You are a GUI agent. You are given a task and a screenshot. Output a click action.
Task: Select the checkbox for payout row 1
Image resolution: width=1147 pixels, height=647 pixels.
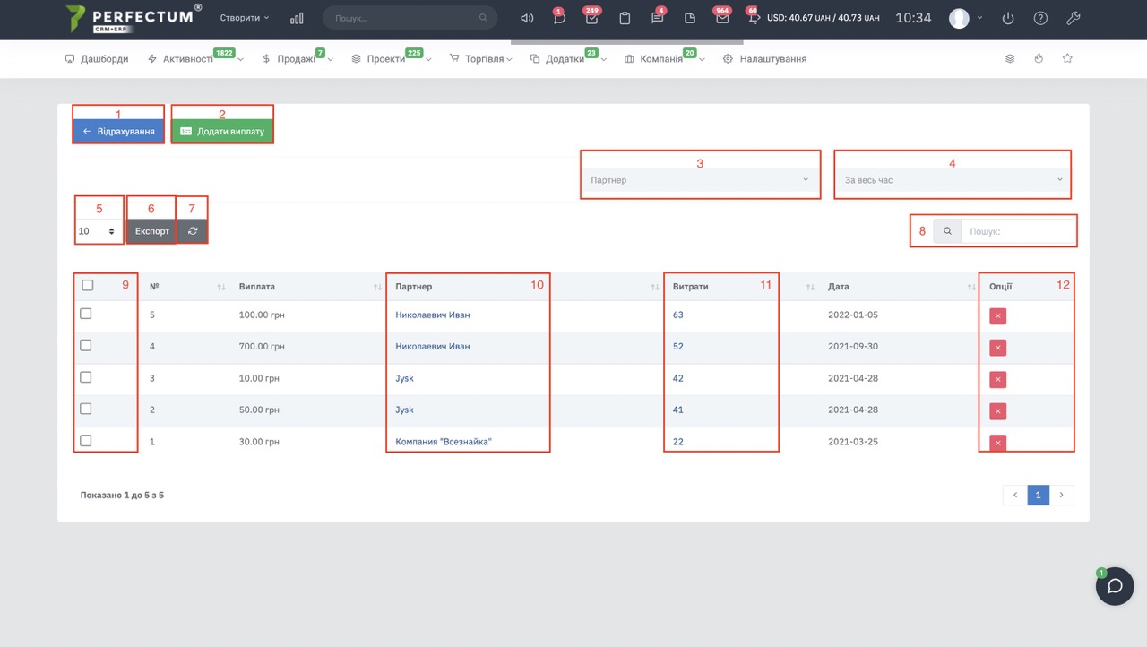pyautogui.click(x=86, y=441)
